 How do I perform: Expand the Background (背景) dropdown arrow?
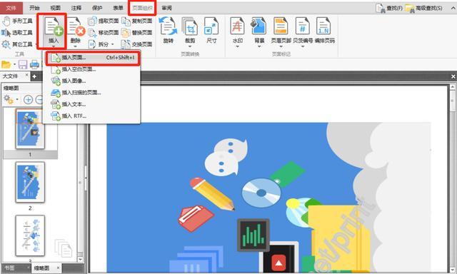point(259,46)
